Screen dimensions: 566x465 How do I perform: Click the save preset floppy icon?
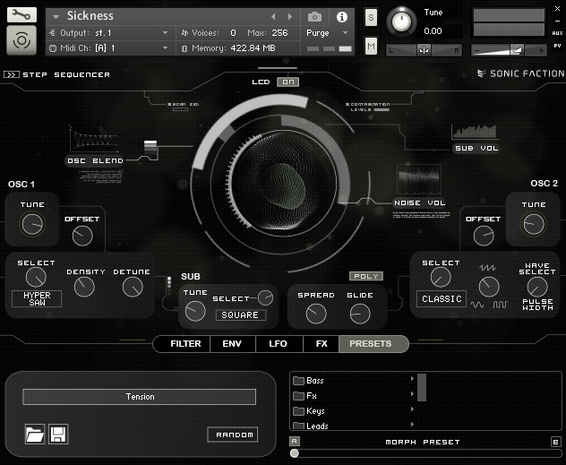coord(58,435)
